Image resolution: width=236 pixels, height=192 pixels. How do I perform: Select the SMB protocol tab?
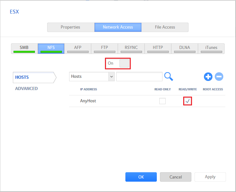pyautogui.click(x=24, y=48)
